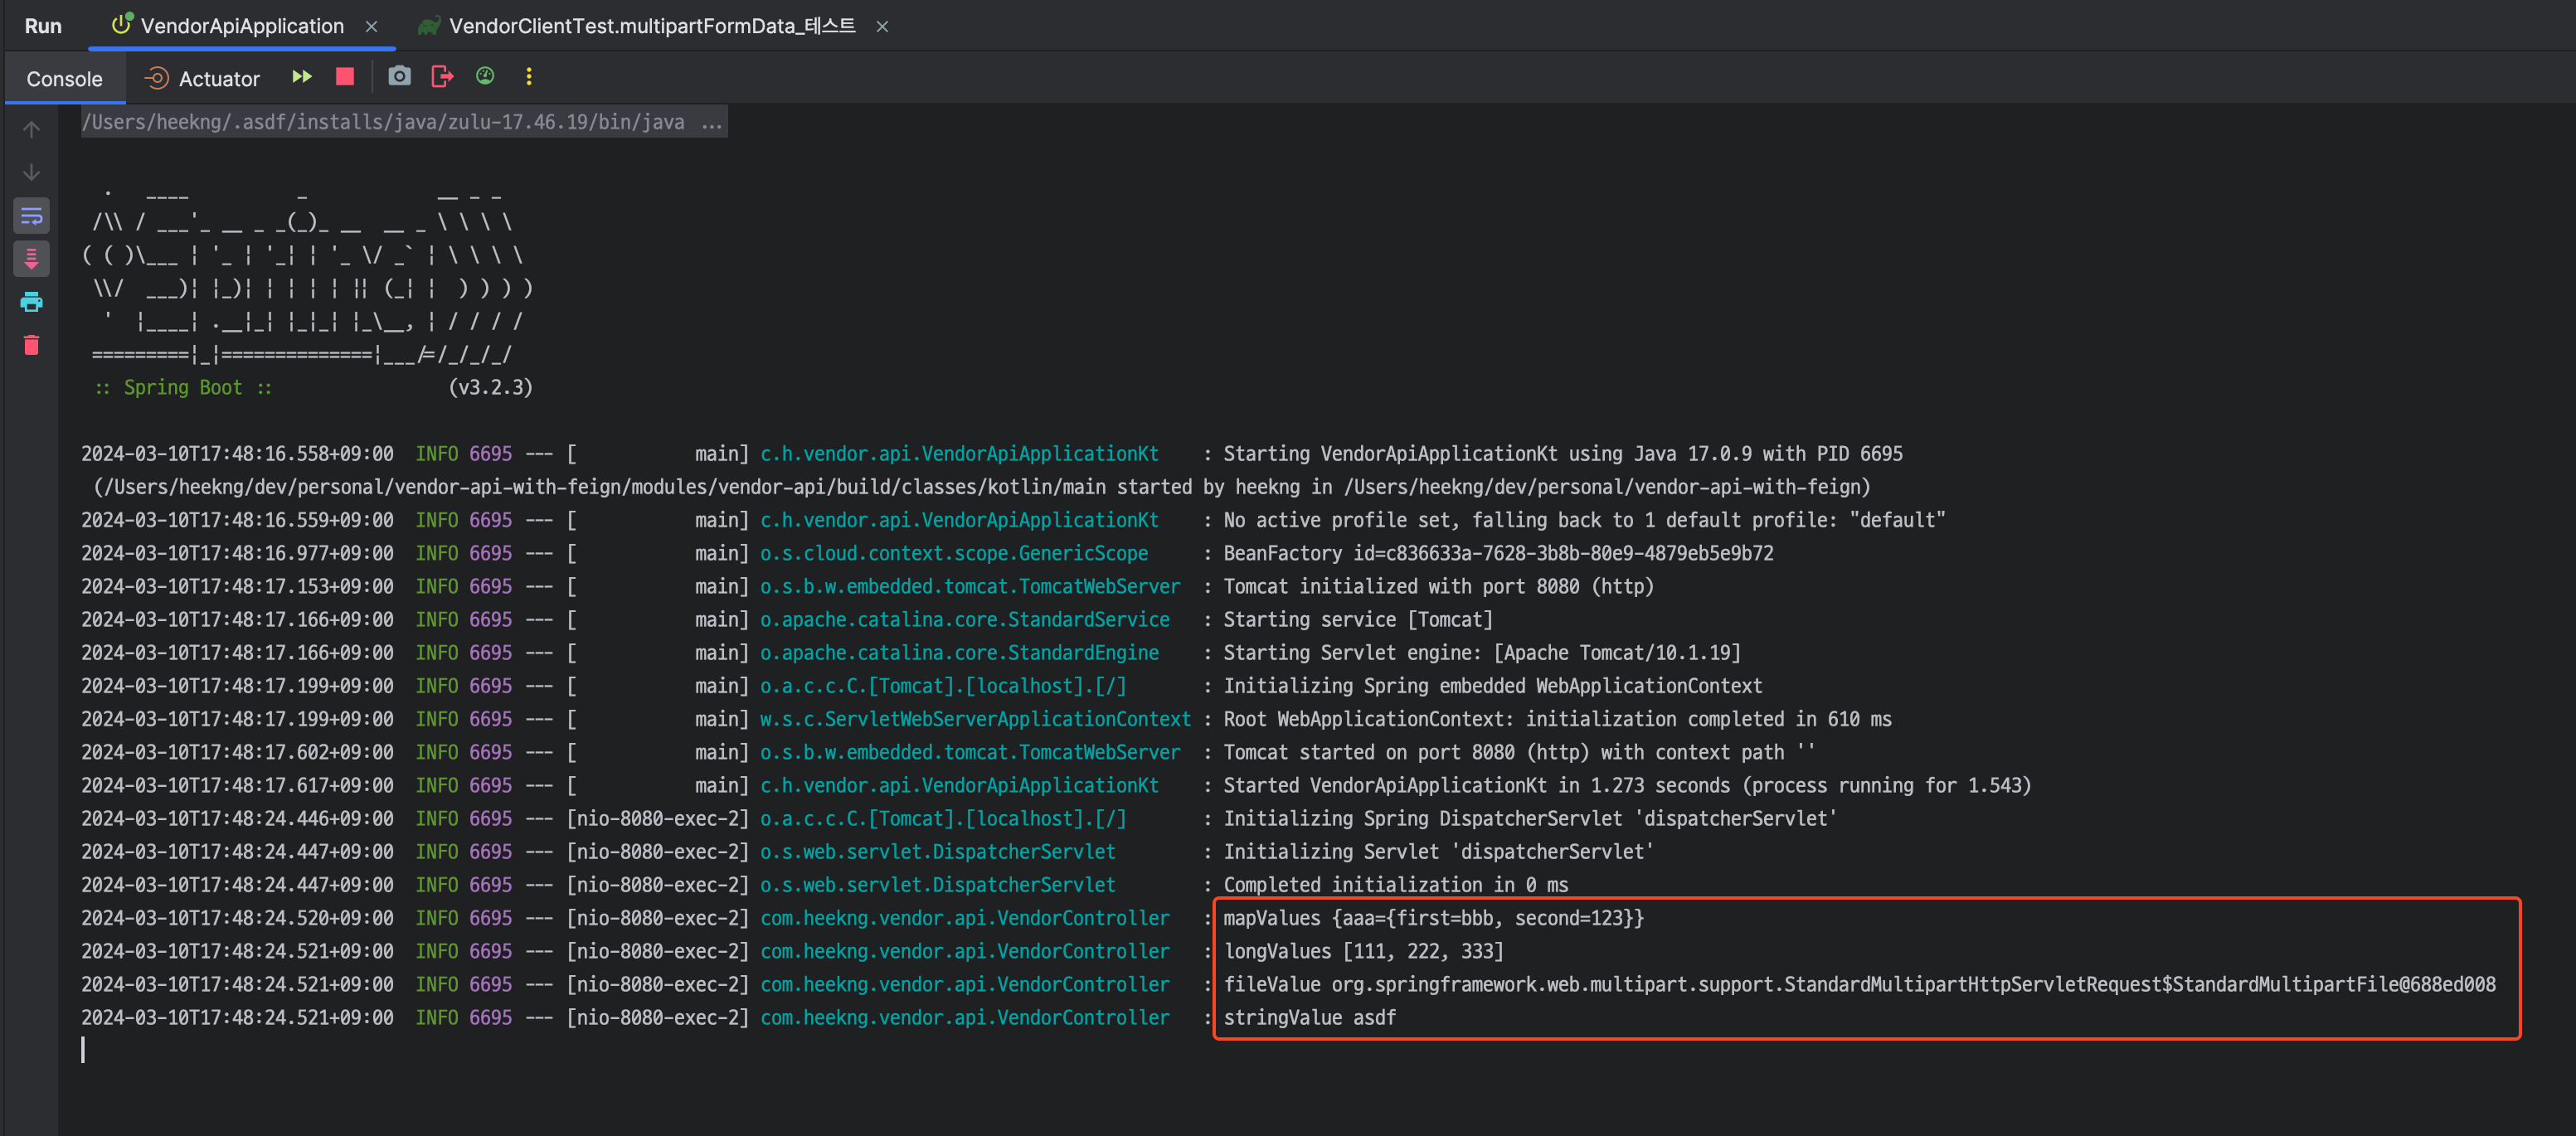Viewport: 2576px width, 1136px height.
Task: Click the Exit process icon
Action: (x=442, y=77)
